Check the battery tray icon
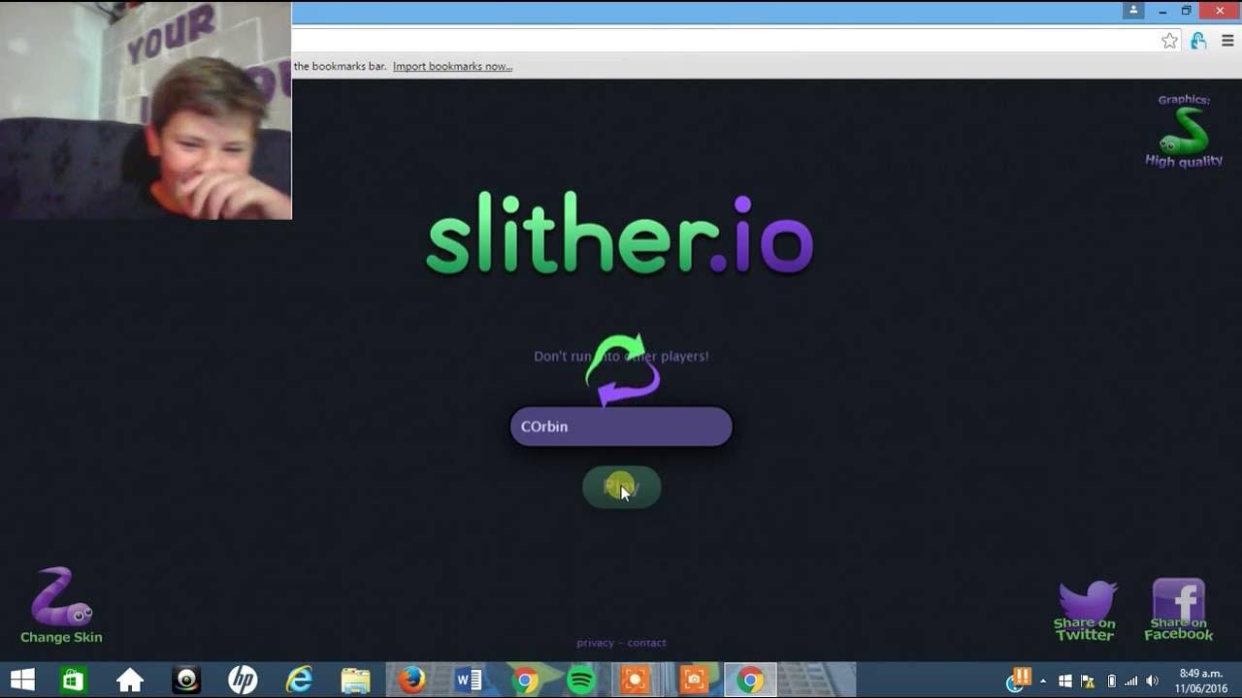Image resolution: width=1242 pixels, height=698 pixels. [x=1111, y=682]
